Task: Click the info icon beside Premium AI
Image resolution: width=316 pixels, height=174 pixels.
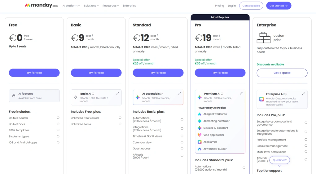Action: pos(222,94)
